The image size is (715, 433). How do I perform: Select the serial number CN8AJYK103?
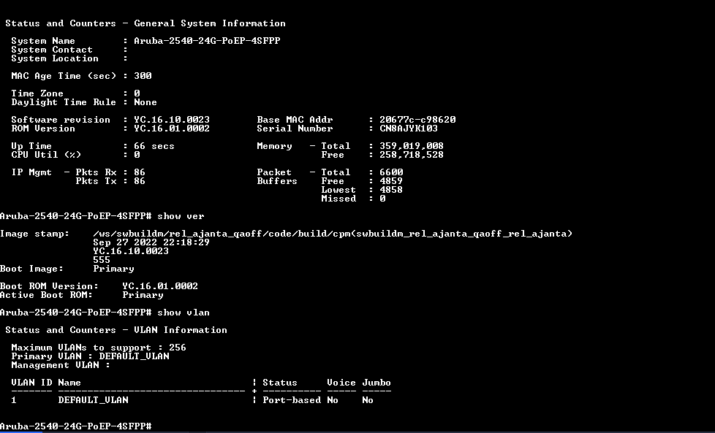409,129
